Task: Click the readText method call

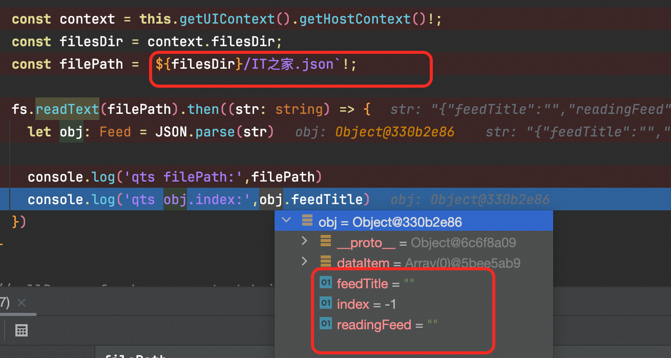Action: click(x=67, y=109)
